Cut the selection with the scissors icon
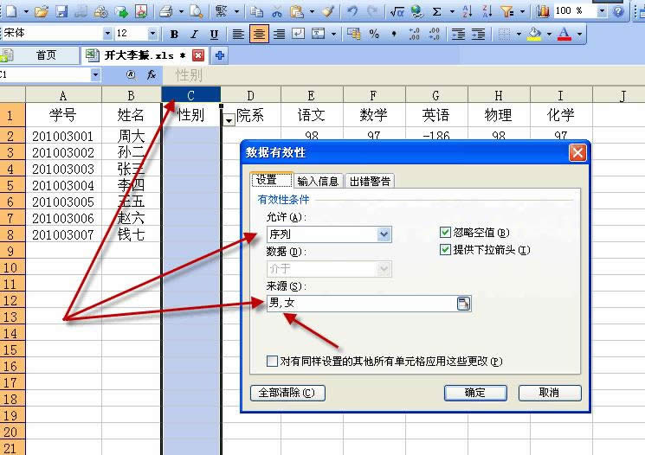Image resolution: width=645 pixels, height=455 pixels. (x=277, y=11)
